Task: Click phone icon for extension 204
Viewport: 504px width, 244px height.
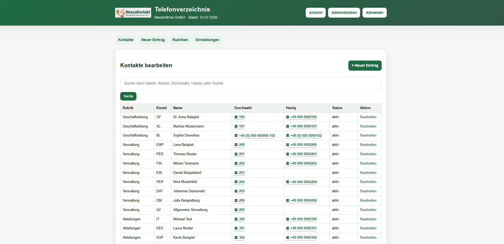Action: pyautogui.click(x=236, y=182)
